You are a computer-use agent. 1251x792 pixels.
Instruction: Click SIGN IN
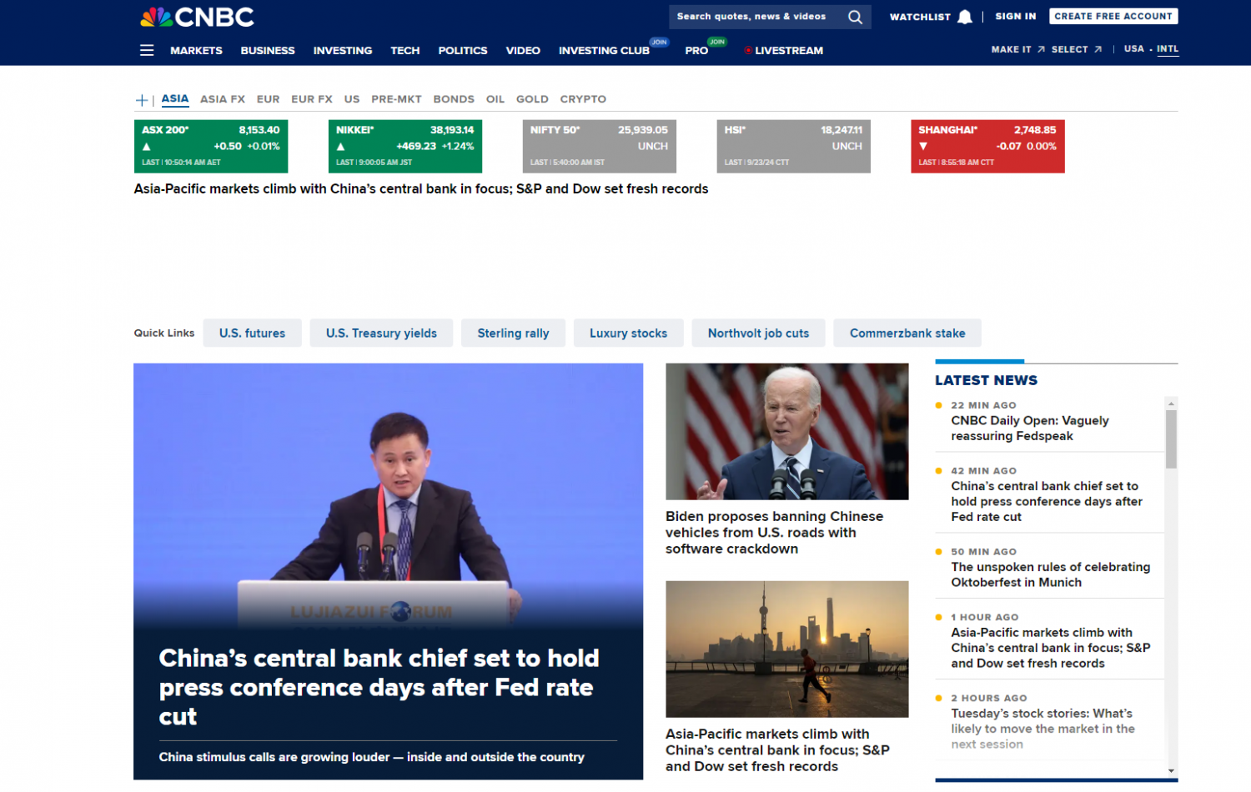tap(1016, 17)
